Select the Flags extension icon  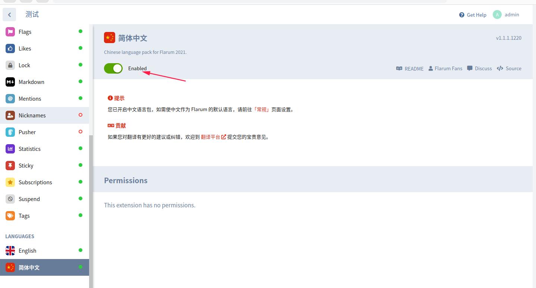point(10,32)
